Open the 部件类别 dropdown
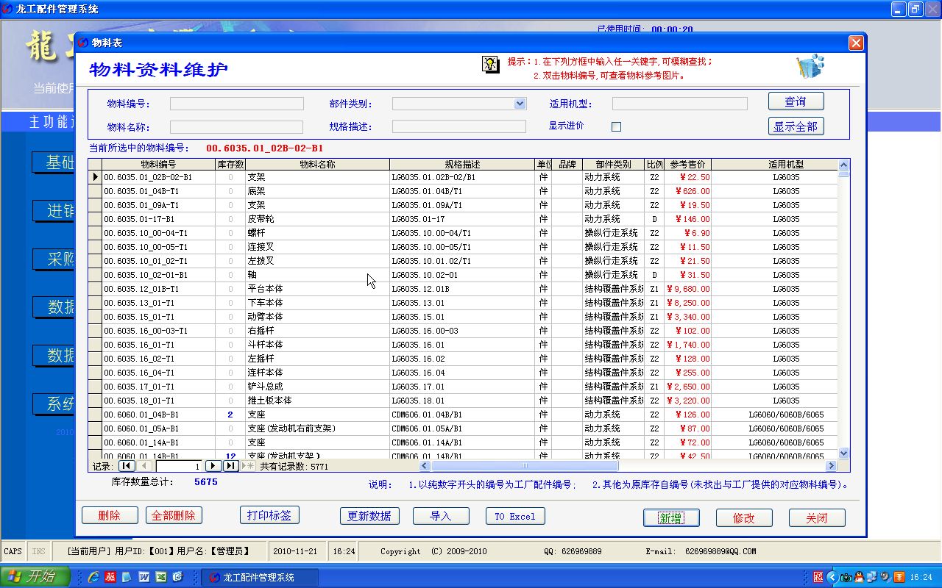Screen dimensions: 942x588 pos(520,104)
